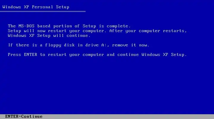Click the word 'Press' in final instruction
This screenshot has height=119, width=214.
tap(15, 55)
